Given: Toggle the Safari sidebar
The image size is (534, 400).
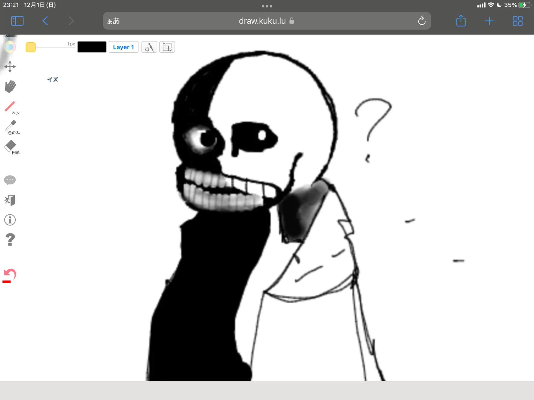Looking at the screenshot, I should click(17, 21).
